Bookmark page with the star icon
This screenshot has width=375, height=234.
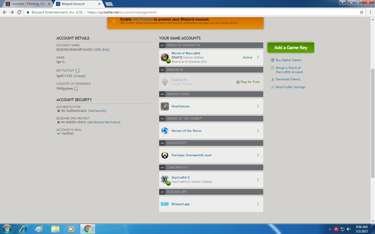pos(362,12)
